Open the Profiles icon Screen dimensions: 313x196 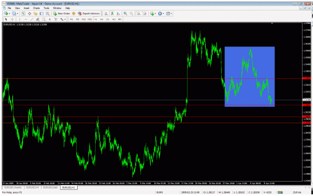pos(14,13)
